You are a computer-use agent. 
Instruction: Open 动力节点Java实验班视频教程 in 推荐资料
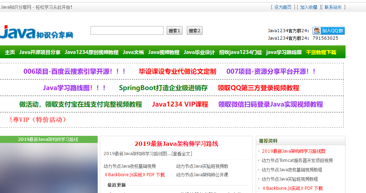(289, 179)
